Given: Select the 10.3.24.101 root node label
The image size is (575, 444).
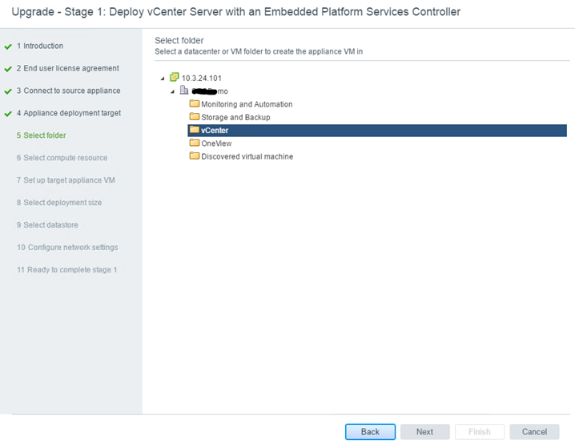Looking at the screenshot, I should pos(202,79).
